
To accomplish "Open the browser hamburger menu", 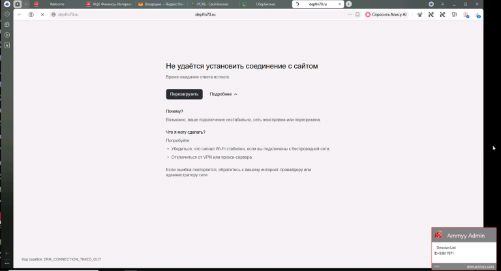I will [x=442, y=4].
